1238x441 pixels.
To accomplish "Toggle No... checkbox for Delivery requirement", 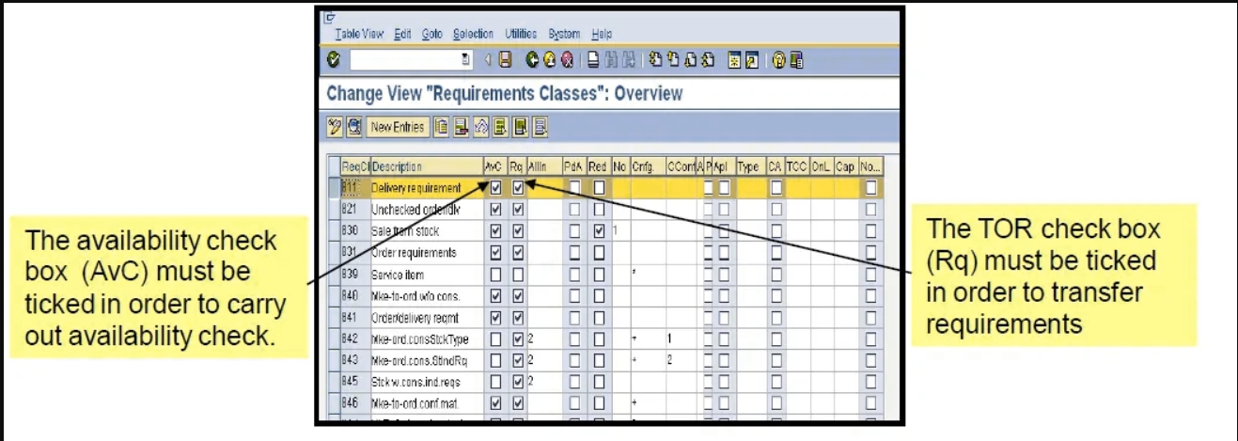I will (871, 188).
